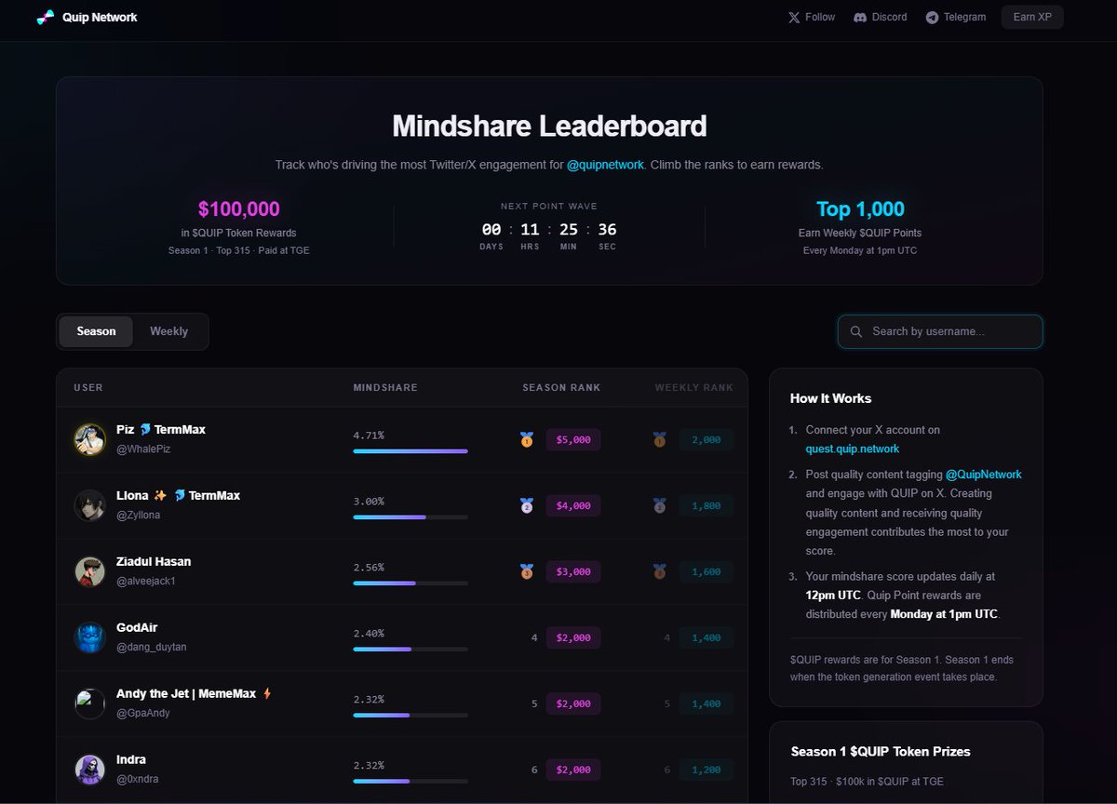Click GodAir's blue avatar
Viewport: 1117px width, 804px height.
coord(90,637)
